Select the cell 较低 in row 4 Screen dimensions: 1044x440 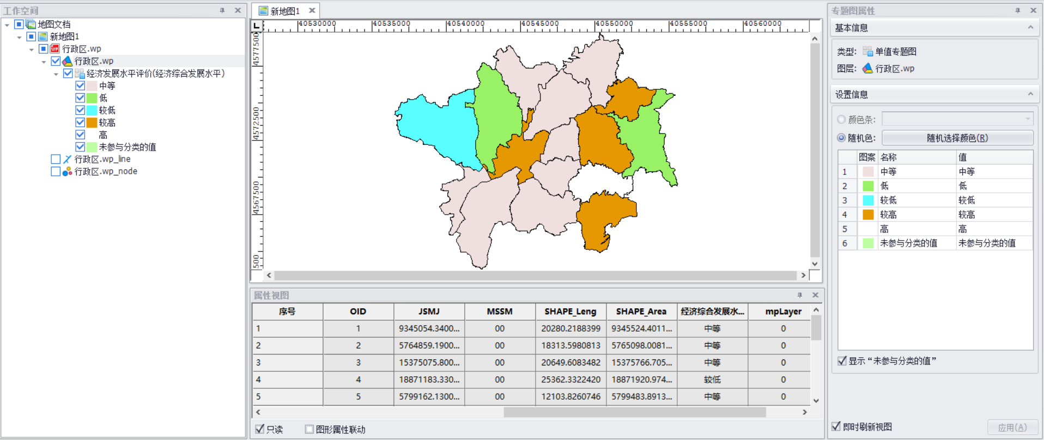pos(712,380)
